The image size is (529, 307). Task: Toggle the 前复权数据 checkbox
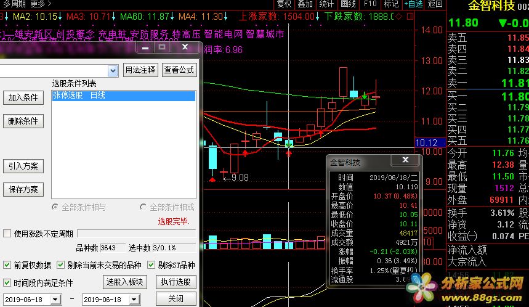click(7, 265)
